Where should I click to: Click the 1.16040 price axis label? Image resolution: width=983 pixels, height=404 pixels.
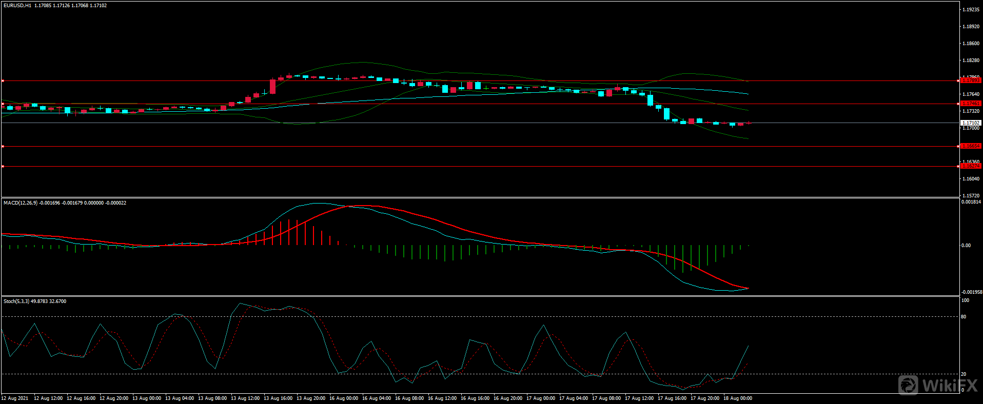click(971, 179)
